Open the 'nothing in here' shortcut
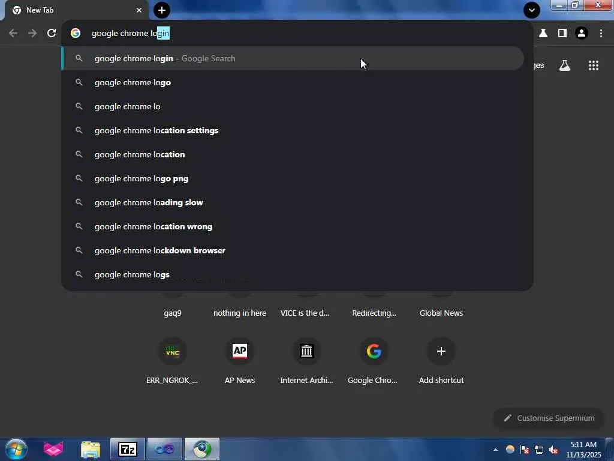Screen dimensions: 614x461 tap(240, 313)
